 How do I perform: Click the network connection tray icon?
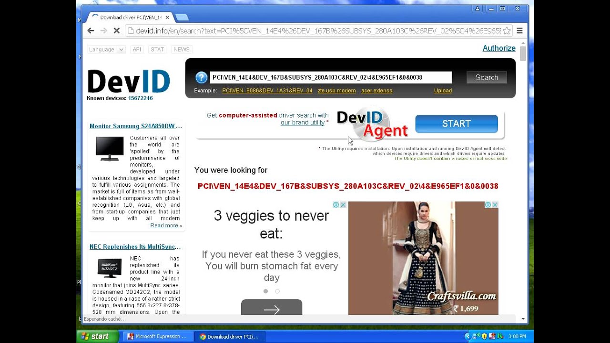[476, 336]
